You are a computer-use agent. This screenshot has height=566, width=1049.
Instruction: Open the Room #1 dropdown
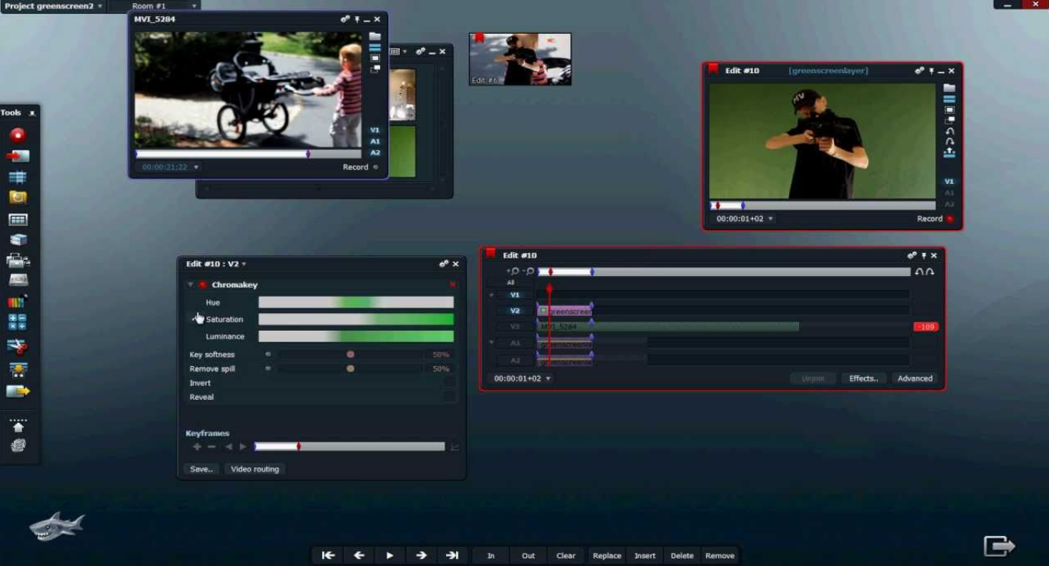tap(155, 5)
